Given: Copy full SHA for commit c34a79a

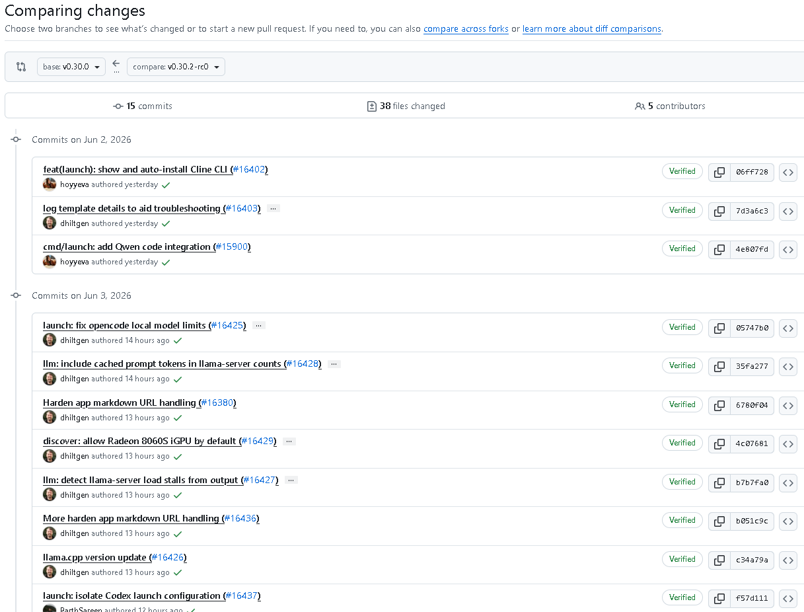Looking at the screenshot, I should pyautogui.click(x=719, y=560).
